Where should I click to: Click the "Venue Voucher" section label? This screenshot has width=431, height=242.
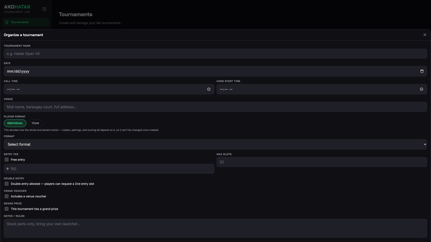[15, 191]
